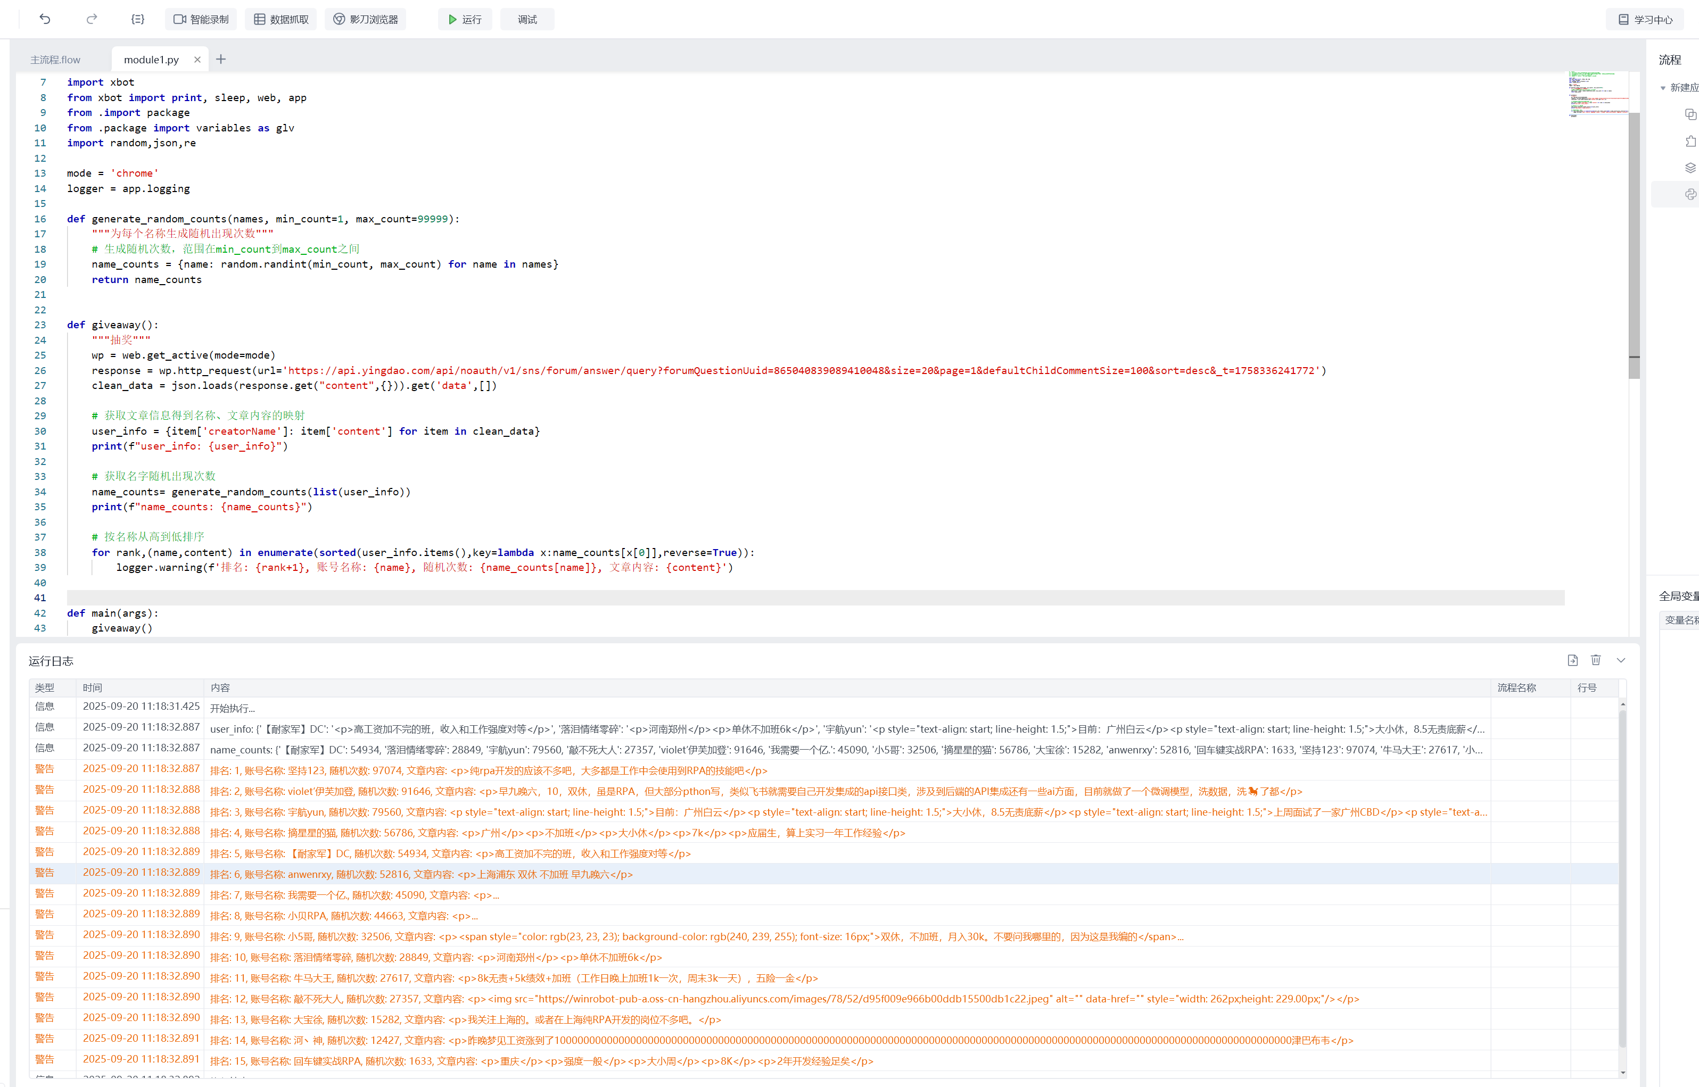
Task: Open the 智能录制 recorder
Action: click(201, 19)
